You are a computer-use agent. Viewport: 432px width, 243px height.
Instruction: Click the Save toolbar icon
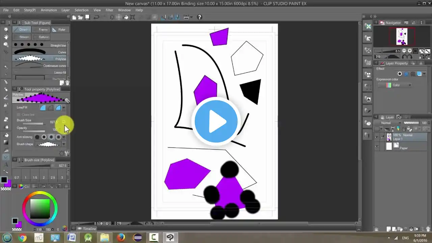point(87,17)
